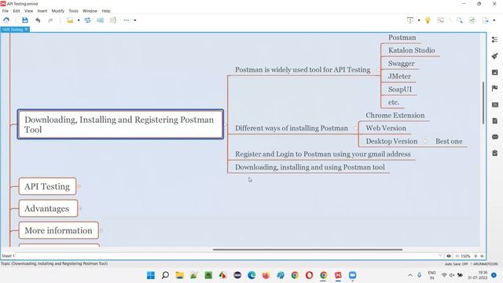
Task: Select the SoapUI subtopic
Action: tap(400, 90)
